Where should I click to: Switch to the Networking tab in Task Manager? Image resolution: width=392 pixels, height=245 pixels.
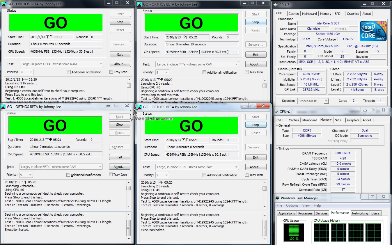[x=360, y=213]
